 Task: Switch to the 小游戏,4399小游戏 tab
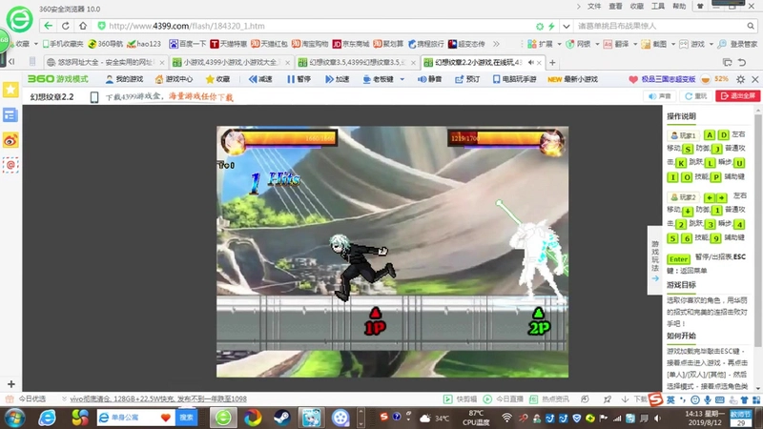231,62
